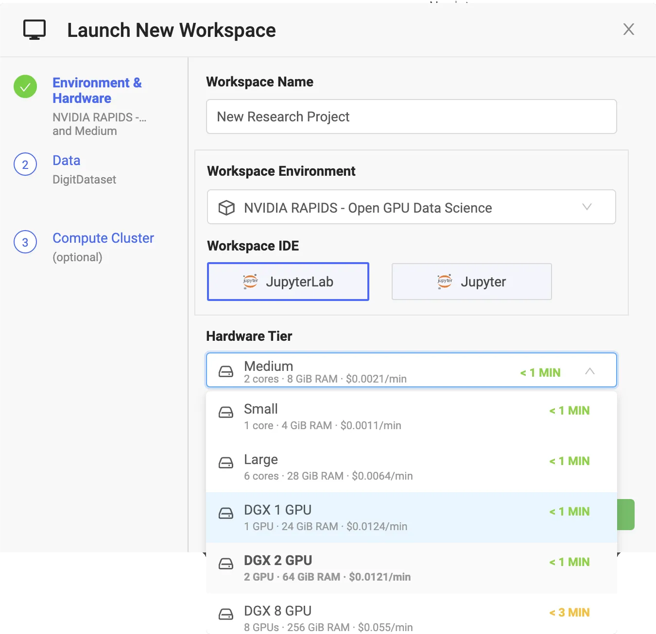Select the Large hardware tier option
This screenshot has height=634, width=656.
click(x=412, y=467)
